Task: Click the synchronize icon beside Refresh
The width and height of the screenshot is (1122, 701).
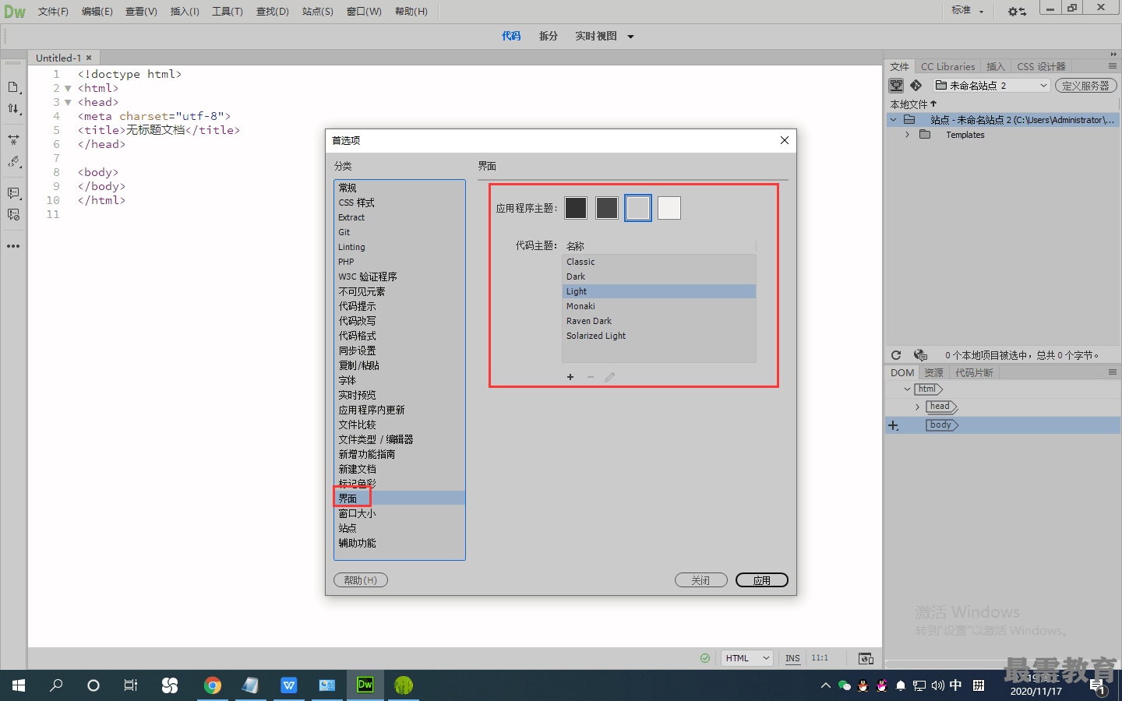Action: 920,355
